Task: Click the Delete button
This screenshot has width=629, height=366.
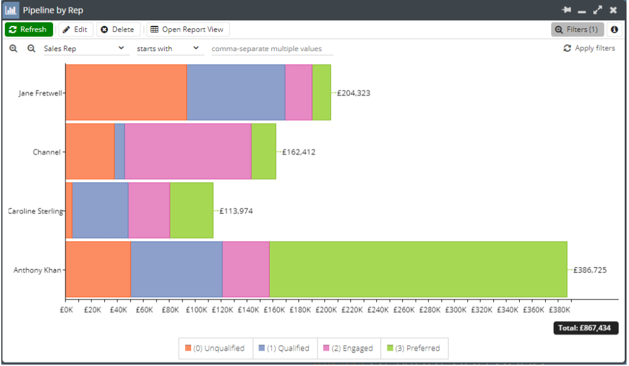Action: pyautogui.click(x=117, y=30)
